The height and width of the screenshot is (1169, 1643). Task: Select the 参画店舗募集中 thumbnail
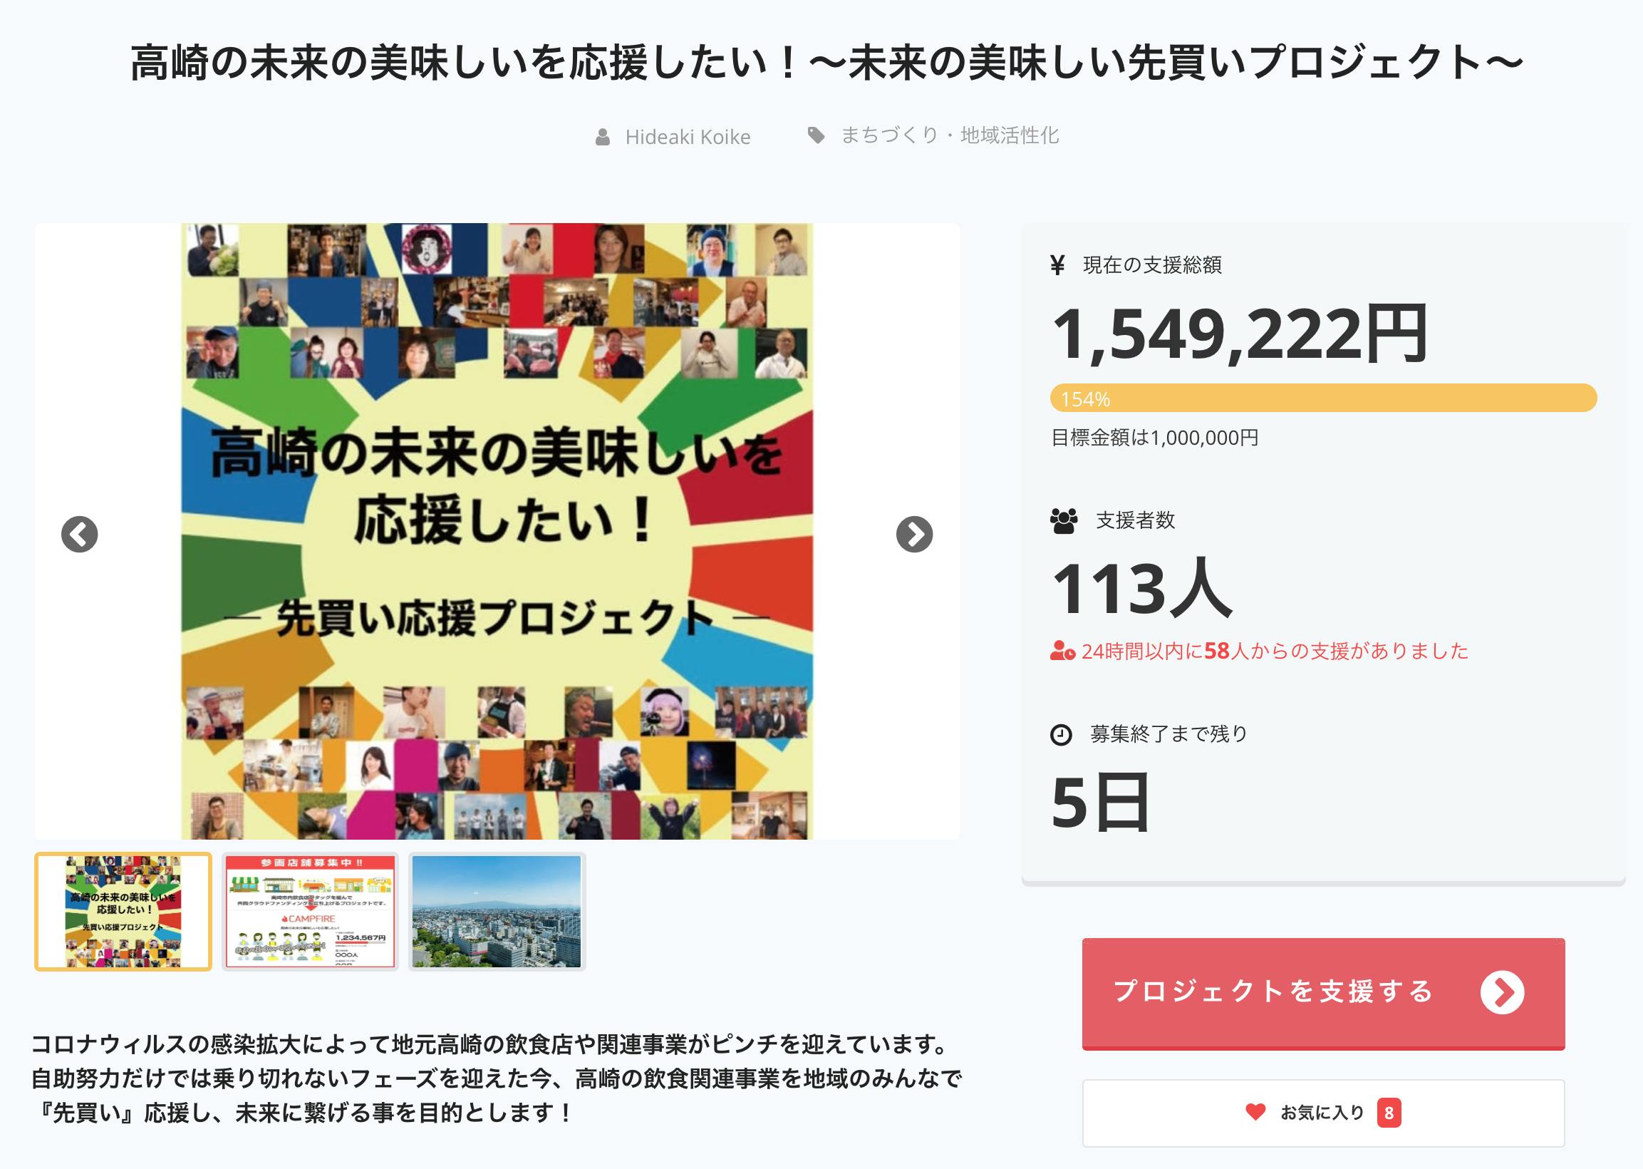(x=310, y=911)
